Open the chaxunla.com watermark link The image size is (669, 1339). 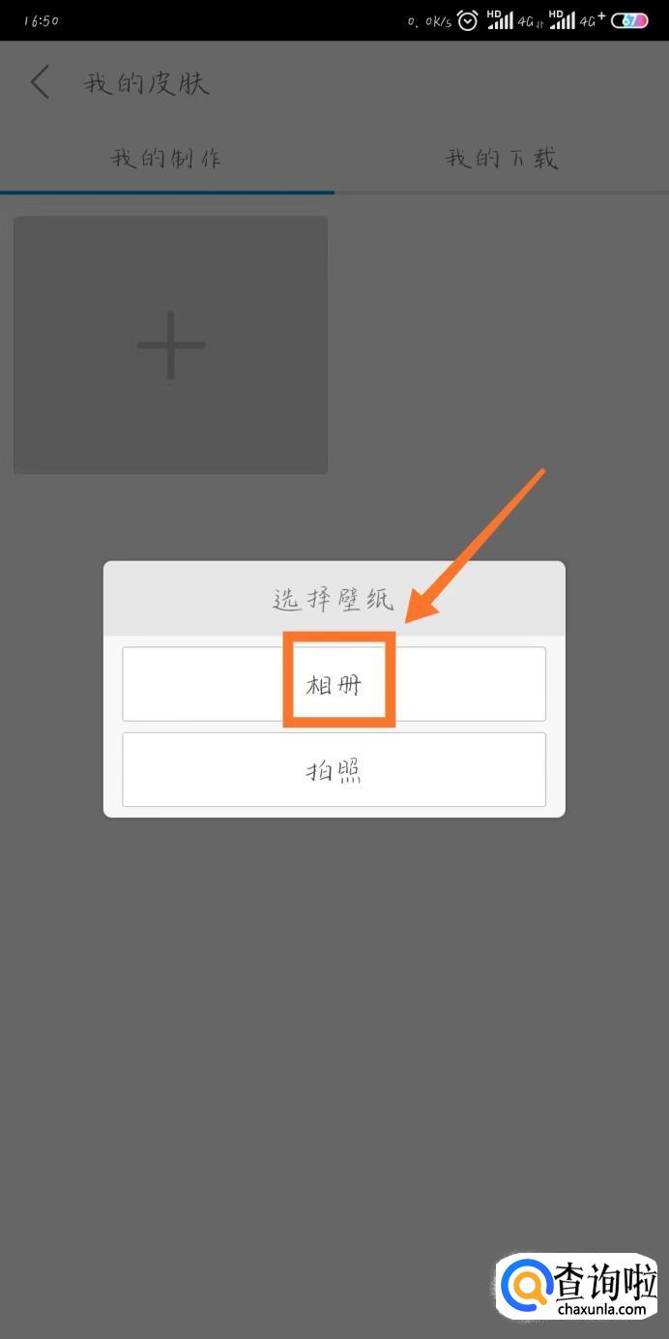click(602, 1308)
